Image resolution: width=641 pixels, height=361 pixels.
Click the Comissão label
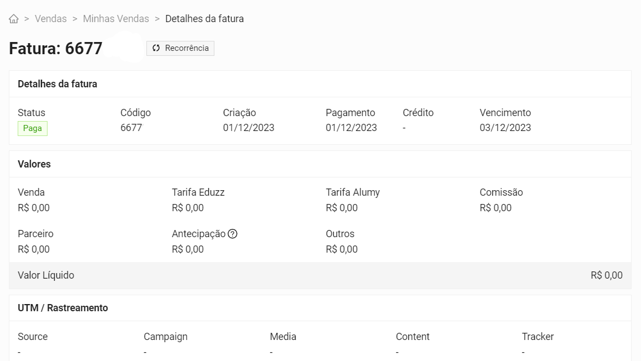pyautogui.click(x=501, y=192)
